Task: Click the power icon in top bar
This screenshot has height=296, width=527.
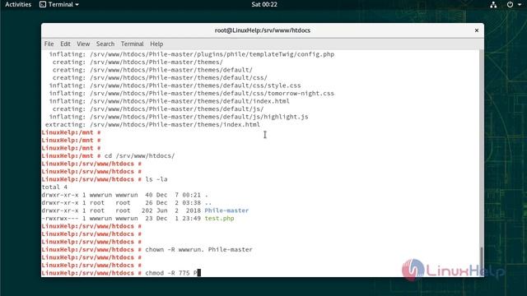Action: click(510, 5)
